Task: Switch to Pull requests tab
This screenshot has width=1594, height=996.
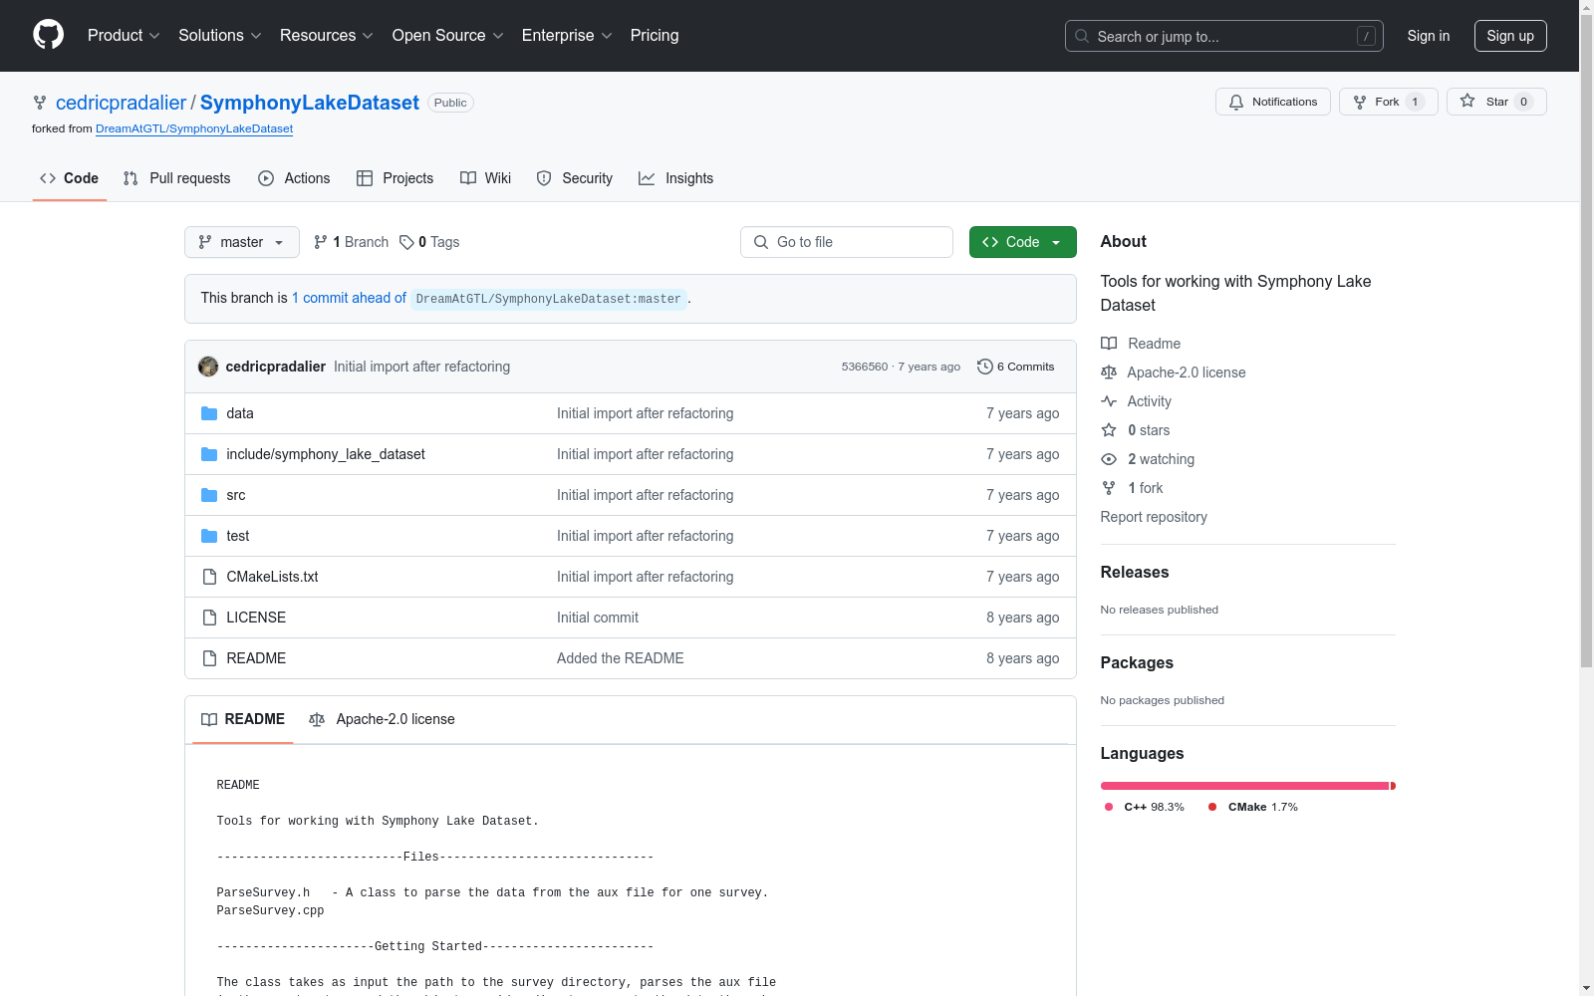Action: coord(177,178)
